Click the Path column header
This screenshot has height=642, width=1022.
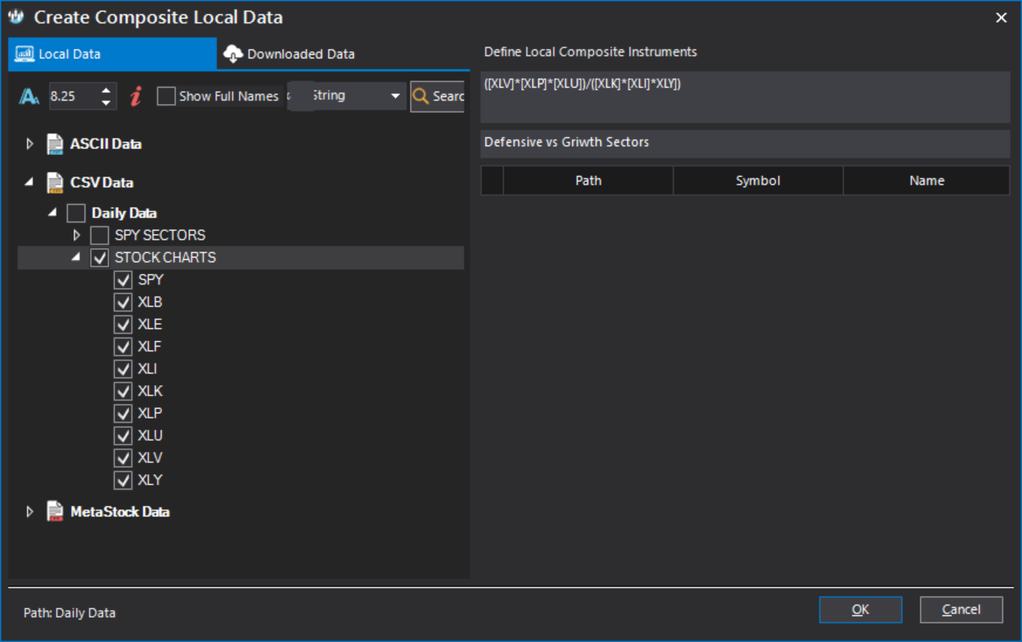[588, 180]
